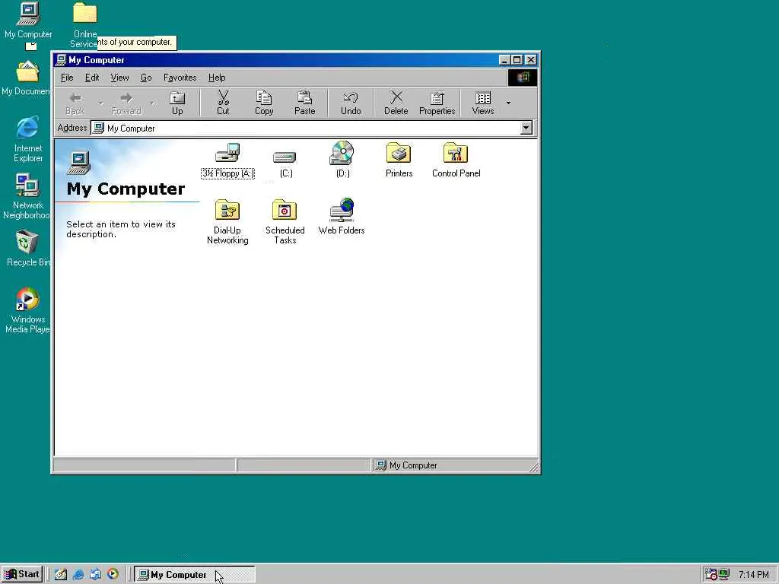This screenshot has width=779, height=584.
Task: Click the Copy toolbar button
Action: 264,103
